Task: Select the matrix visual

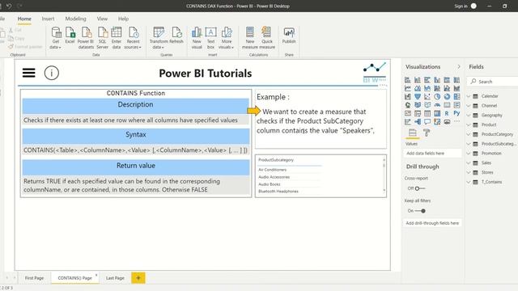Action: 437,113
